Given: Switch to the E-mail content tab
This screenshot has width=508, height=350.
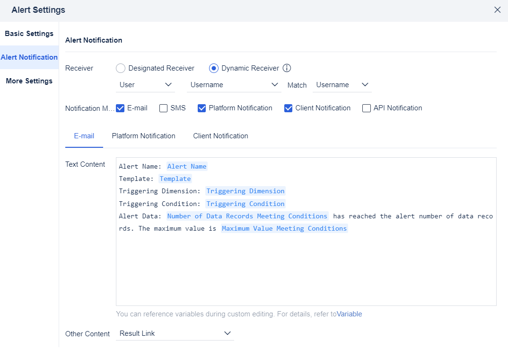Looking at the screenshot, I should point(84,136).
